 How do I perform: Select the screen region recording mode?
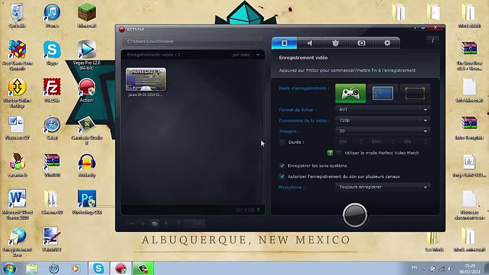click(x=415, y=93)
